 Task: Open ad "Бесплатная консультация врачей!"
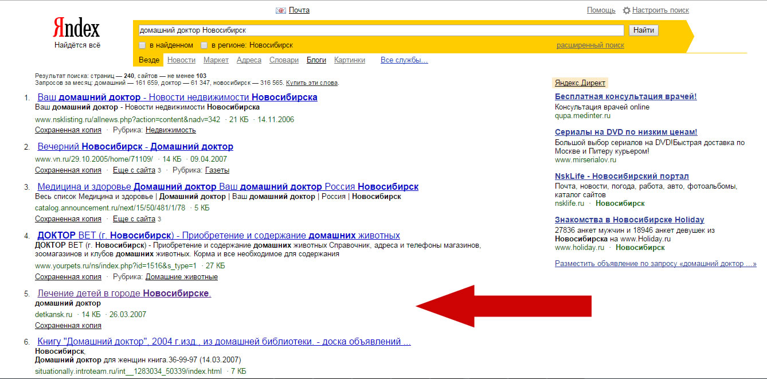tap(626, 96)
